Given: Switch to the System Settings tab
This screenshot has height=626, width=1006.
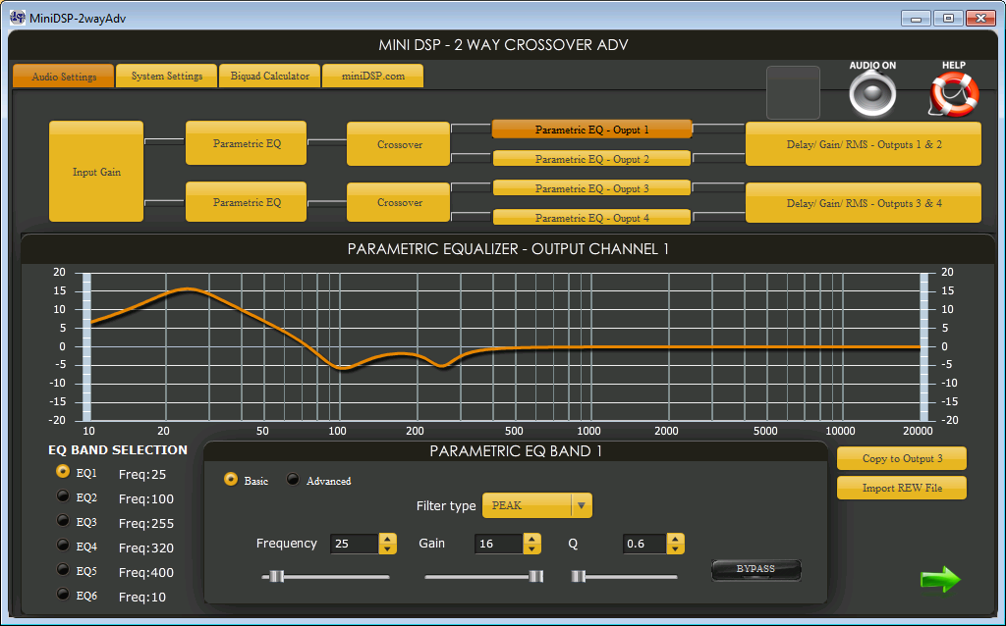Looking at the screenshot, I should tap(167, 76).
